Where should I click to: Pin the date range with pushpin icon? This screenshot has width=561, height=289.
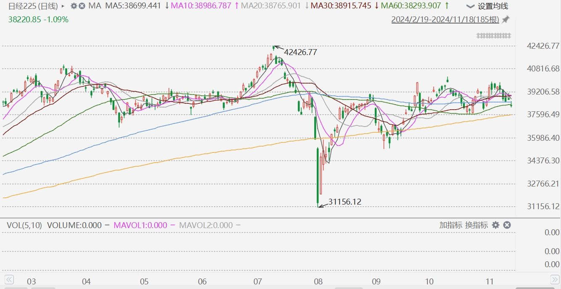pyautogui.click(x=506, y=19)
